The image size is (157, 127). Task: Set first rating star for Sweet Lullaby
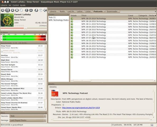point(15,26)
